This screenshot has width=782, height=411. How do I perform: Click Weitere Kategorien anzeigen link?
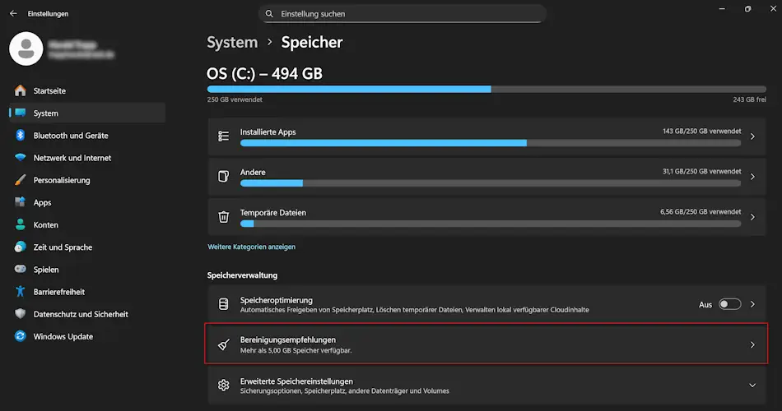[x=251, y=247]
